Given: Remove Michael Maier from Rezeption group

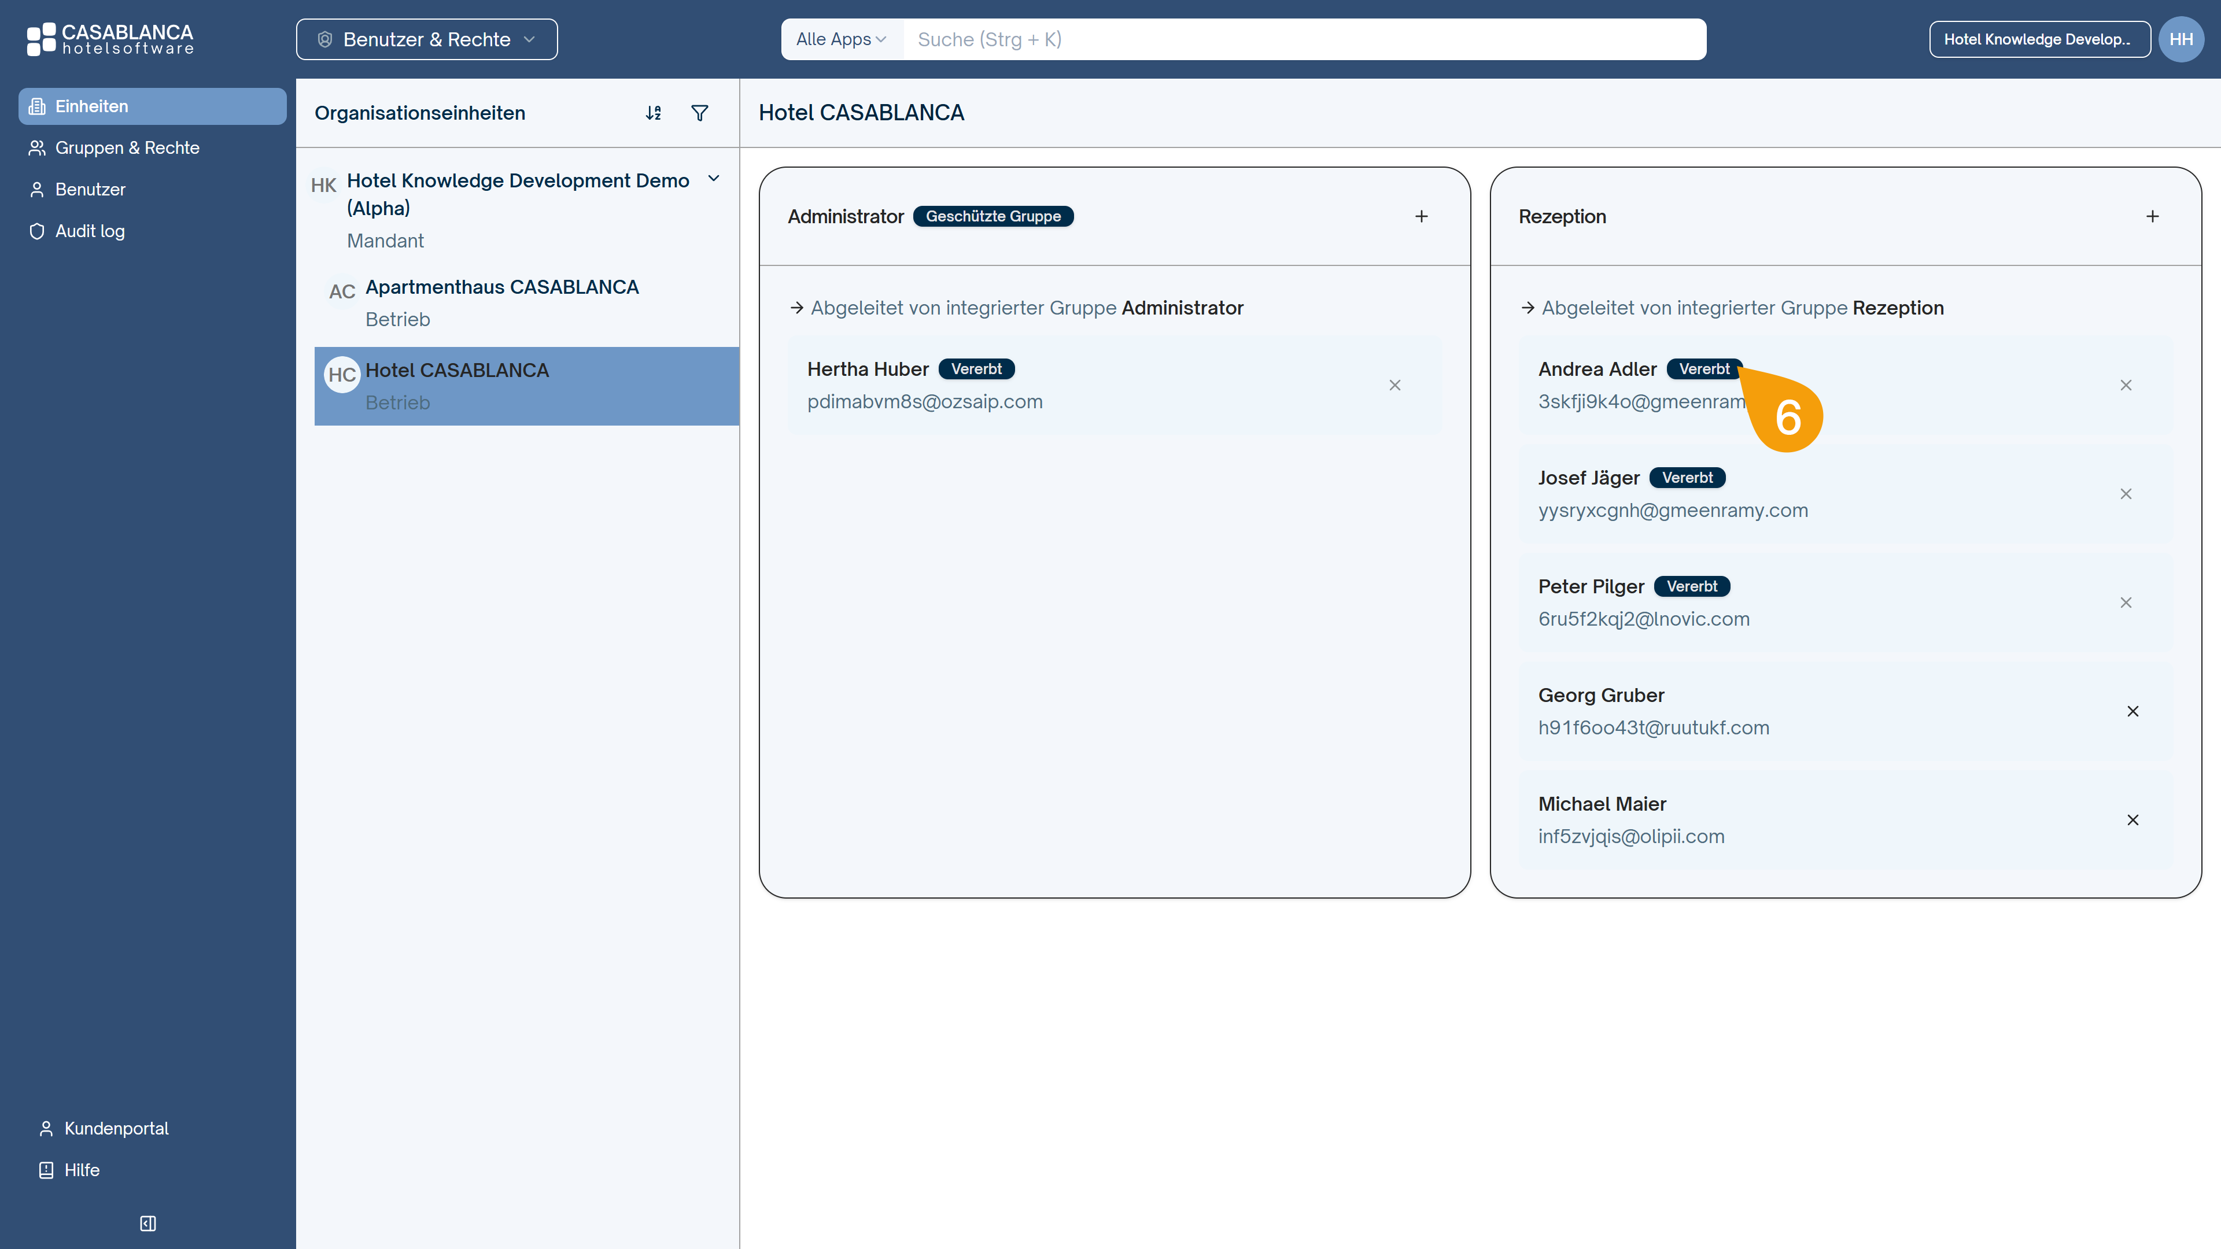Looking at the screenshot, I should click(x=2133, y=820).
